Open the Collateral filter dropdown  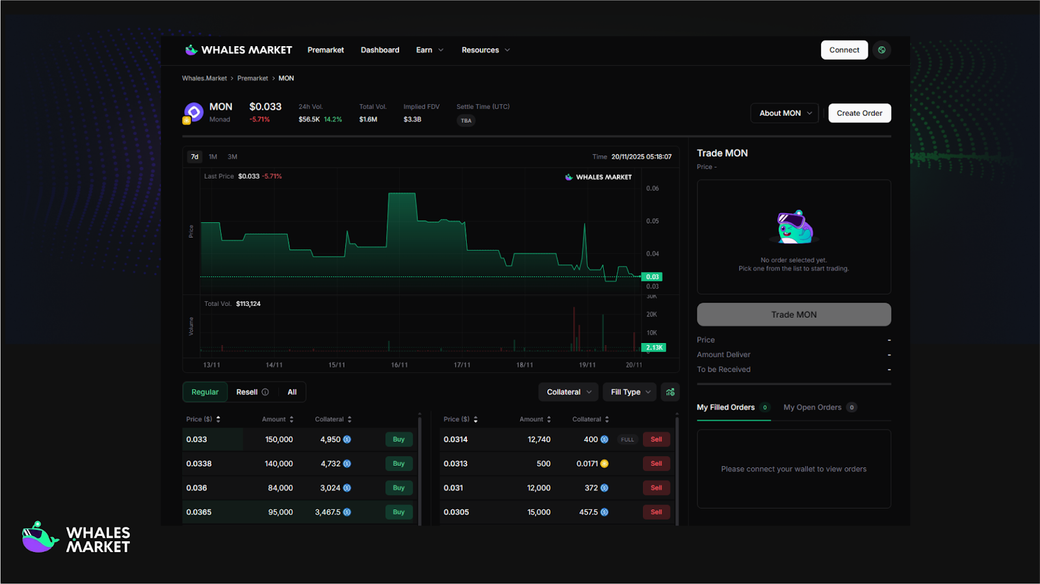pos(569,392)
